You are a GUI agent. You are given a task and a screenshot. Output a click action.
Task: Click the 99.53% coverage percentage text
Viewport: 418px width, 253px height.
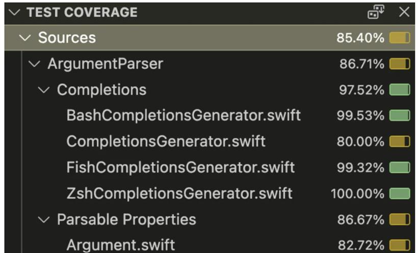pyautogui.click(x=360, y=116)
